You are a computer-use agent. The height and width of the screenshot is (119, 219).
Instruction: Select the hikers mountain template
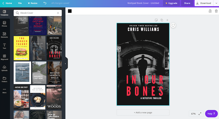55,25
